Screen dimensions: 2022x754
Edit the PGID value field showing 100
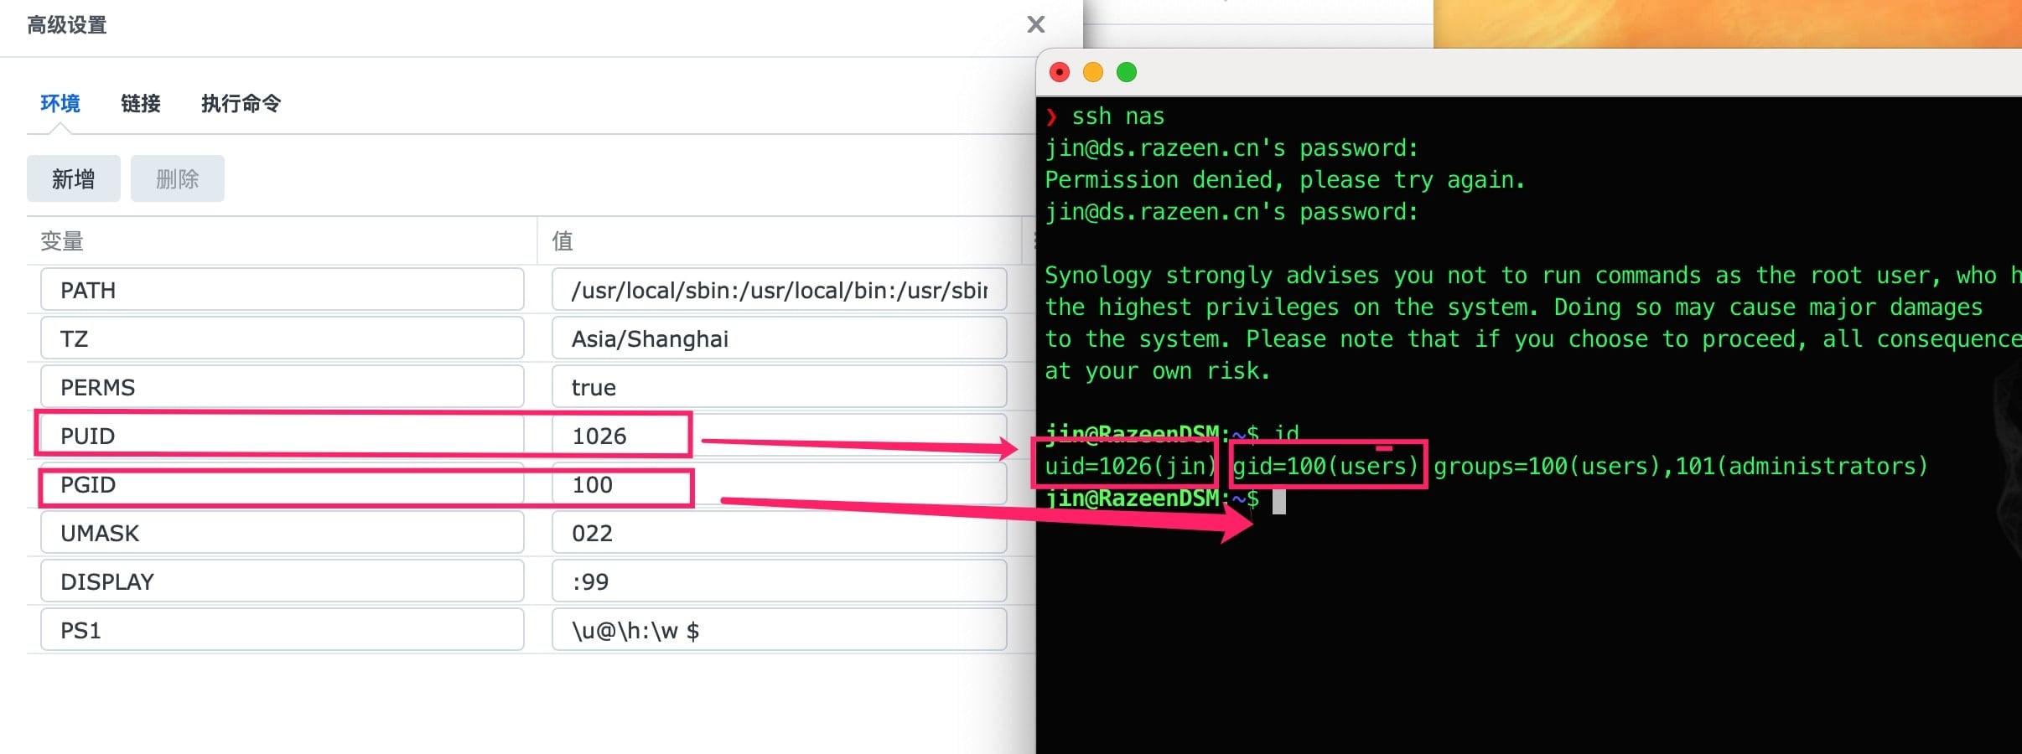pos(780,484)
